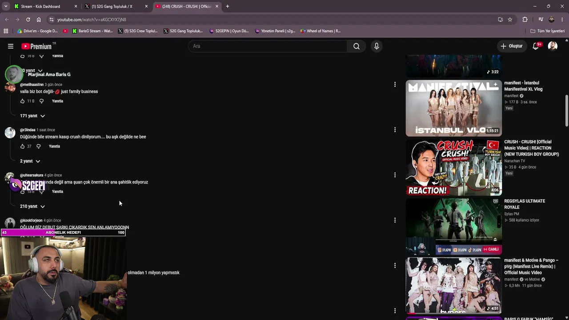Open more options for the @r3lndaa comment

(395, 130)
